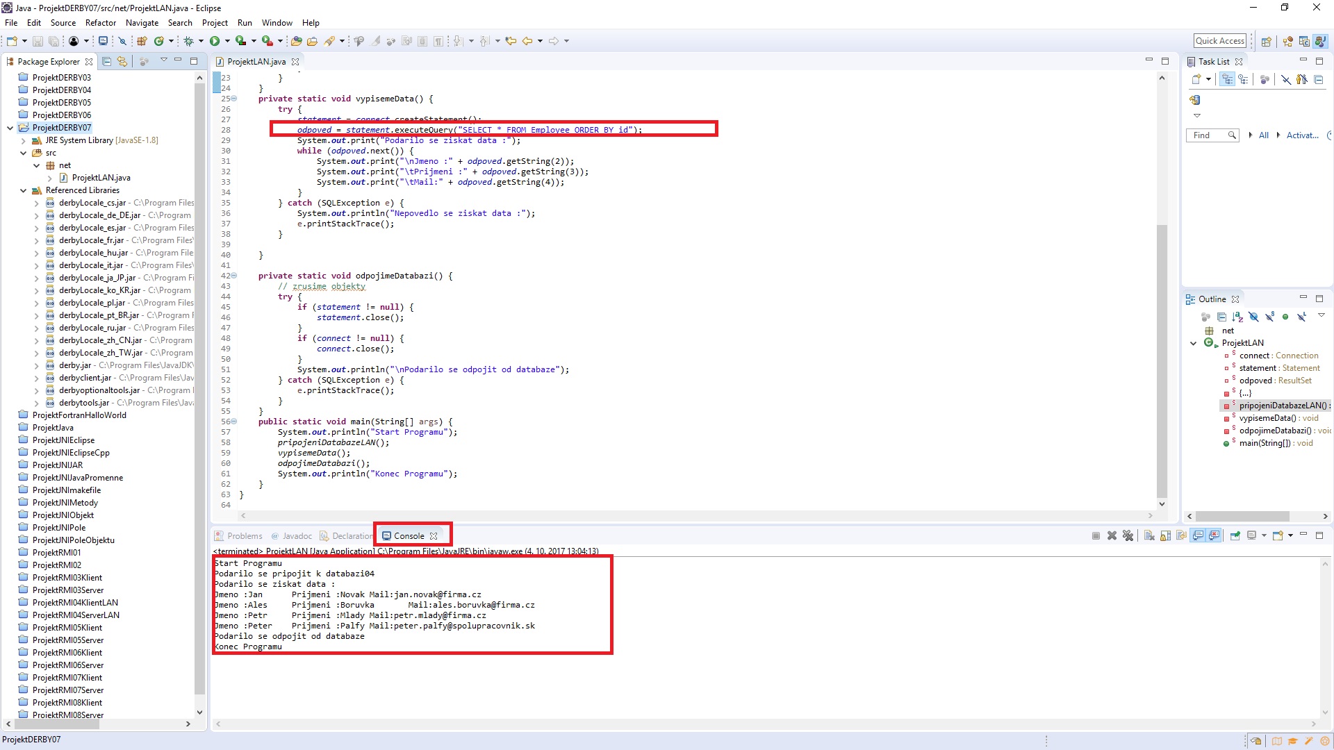Click the Clear Console icon
This screenshot has width=1334, height=750.
point(1149,535)
